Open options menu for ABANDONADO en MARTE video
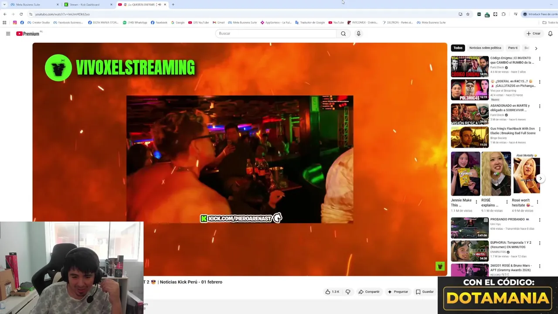Screen dimensions: 558x314 539,106
